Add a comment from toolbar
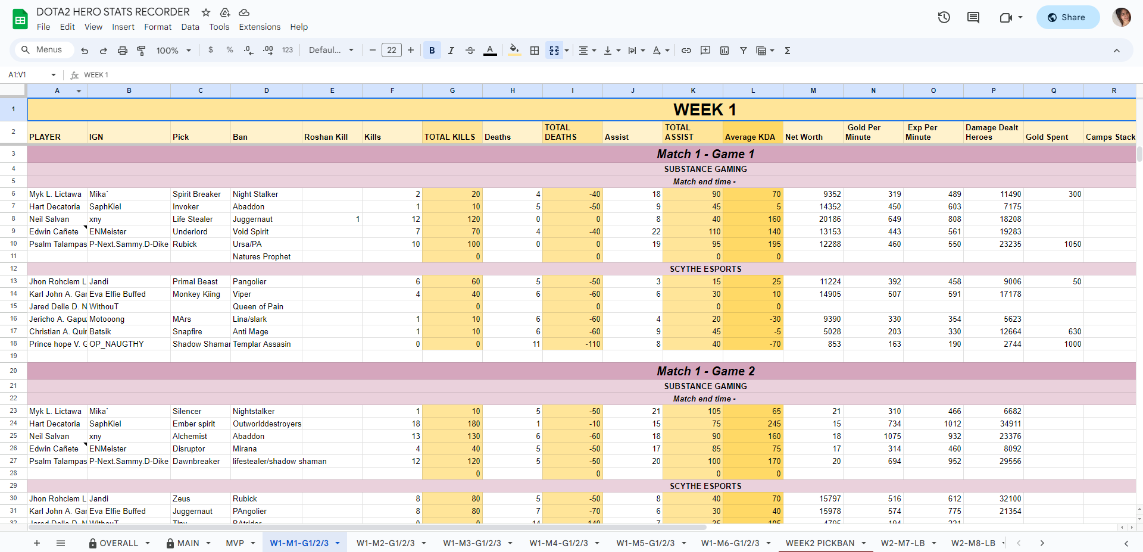 click(x=705, y=51)
